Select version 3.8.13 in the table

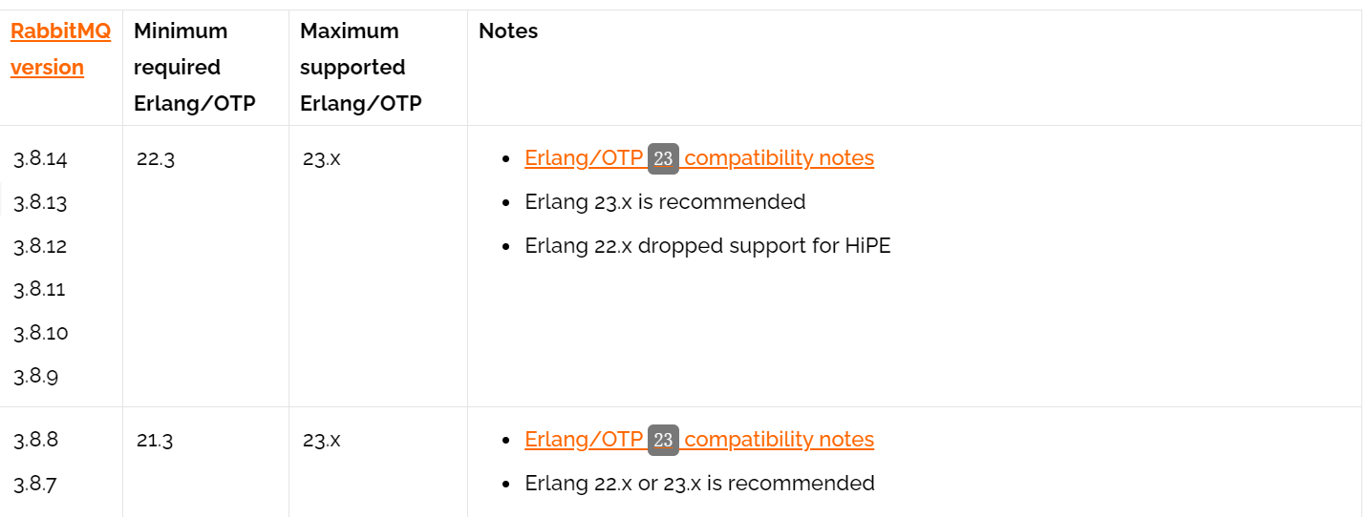point(40,203)
